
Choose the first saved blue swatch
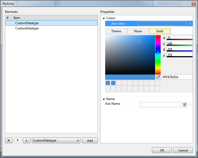108,83
